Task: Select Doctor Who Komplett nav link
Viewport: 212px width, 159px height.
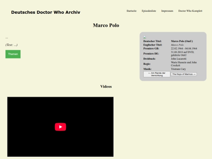Action: coord(190,11)
